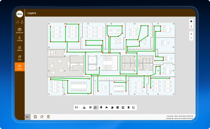
Task: Click the uffizio logo
Action: pyautogui.click(x=19, y=14)
